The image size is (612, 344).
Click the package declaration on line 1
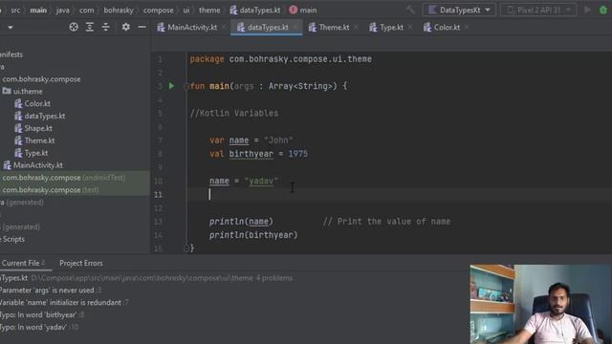tap(280, 59)
